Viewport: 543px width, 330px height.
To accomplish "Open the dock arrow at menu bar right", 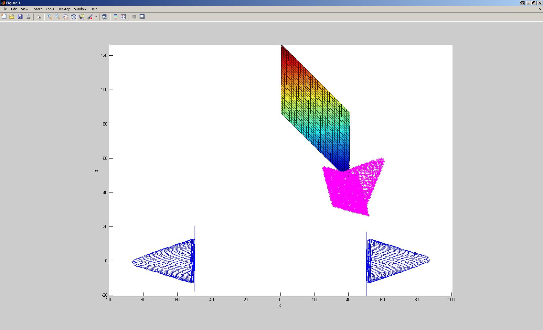I will click(540, 9).
